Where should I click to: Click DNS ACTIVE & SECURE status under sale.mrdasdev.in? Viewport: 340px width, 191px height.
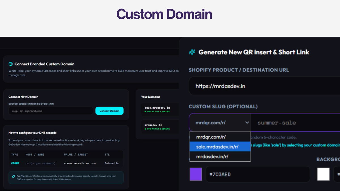pos(157,111)
